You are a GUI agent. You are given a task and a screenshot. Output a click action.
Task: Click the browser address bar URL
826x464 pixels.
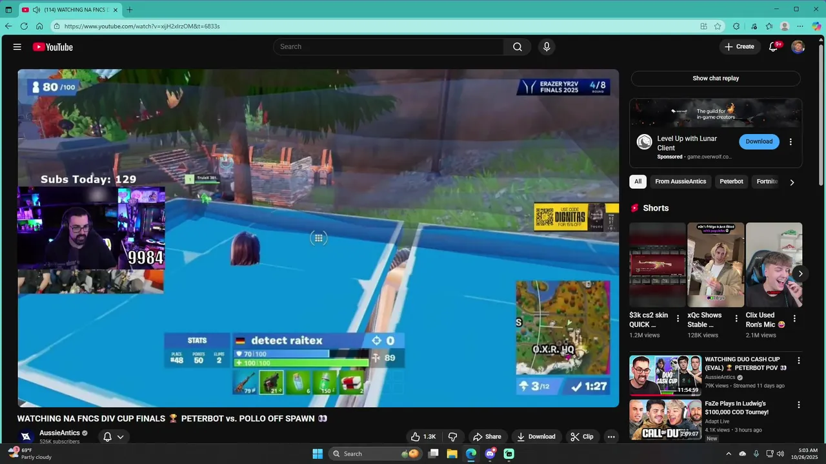(x=142, y=26)
